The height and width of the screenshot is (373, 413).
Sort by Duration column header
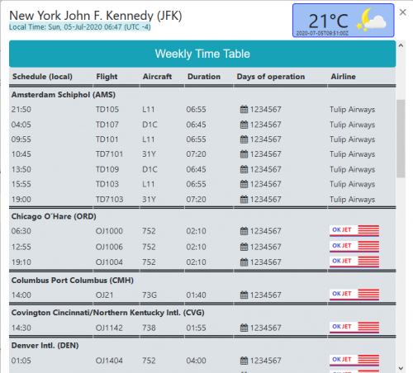tap(204, 77)
